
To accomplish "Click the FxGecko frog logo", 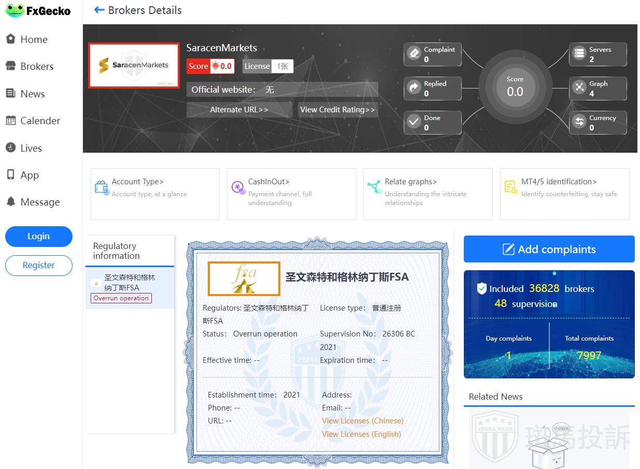I will pyautogui.click(x=15, y=11).
